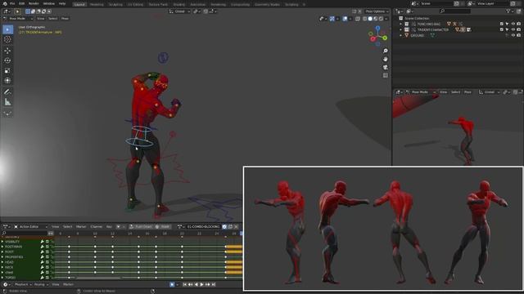Screen dimensions: 524x294
Task: Switch to the Animation workspace tab
Action: coord(197,5)
